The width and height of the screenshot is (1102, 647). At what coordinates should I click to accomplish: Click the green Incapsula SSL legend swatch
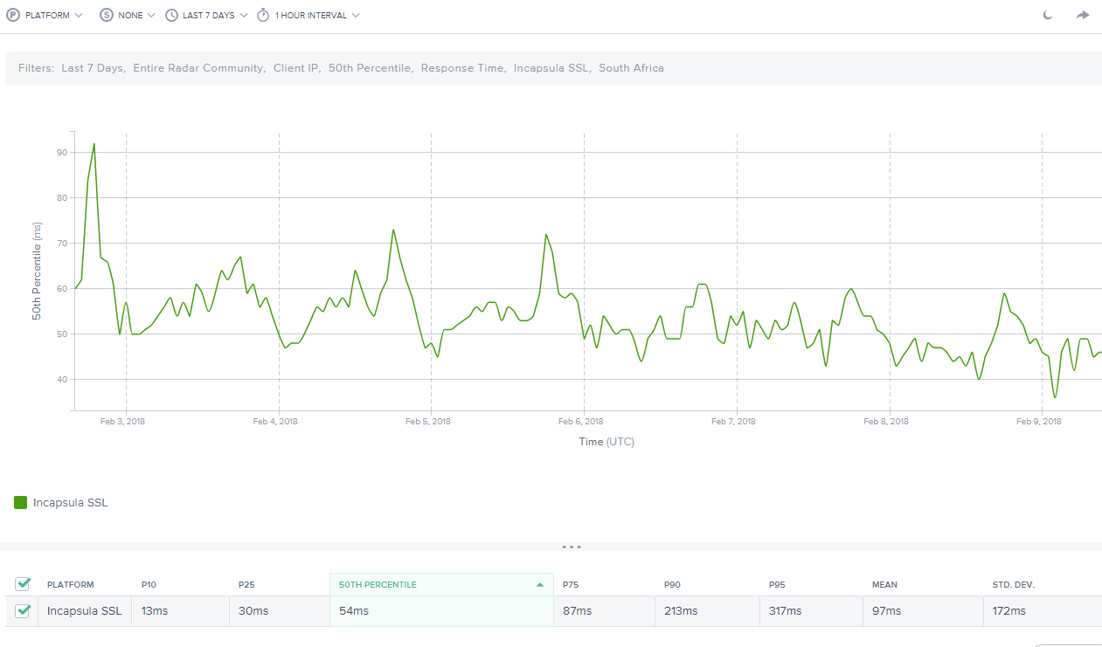coord(20,502)
